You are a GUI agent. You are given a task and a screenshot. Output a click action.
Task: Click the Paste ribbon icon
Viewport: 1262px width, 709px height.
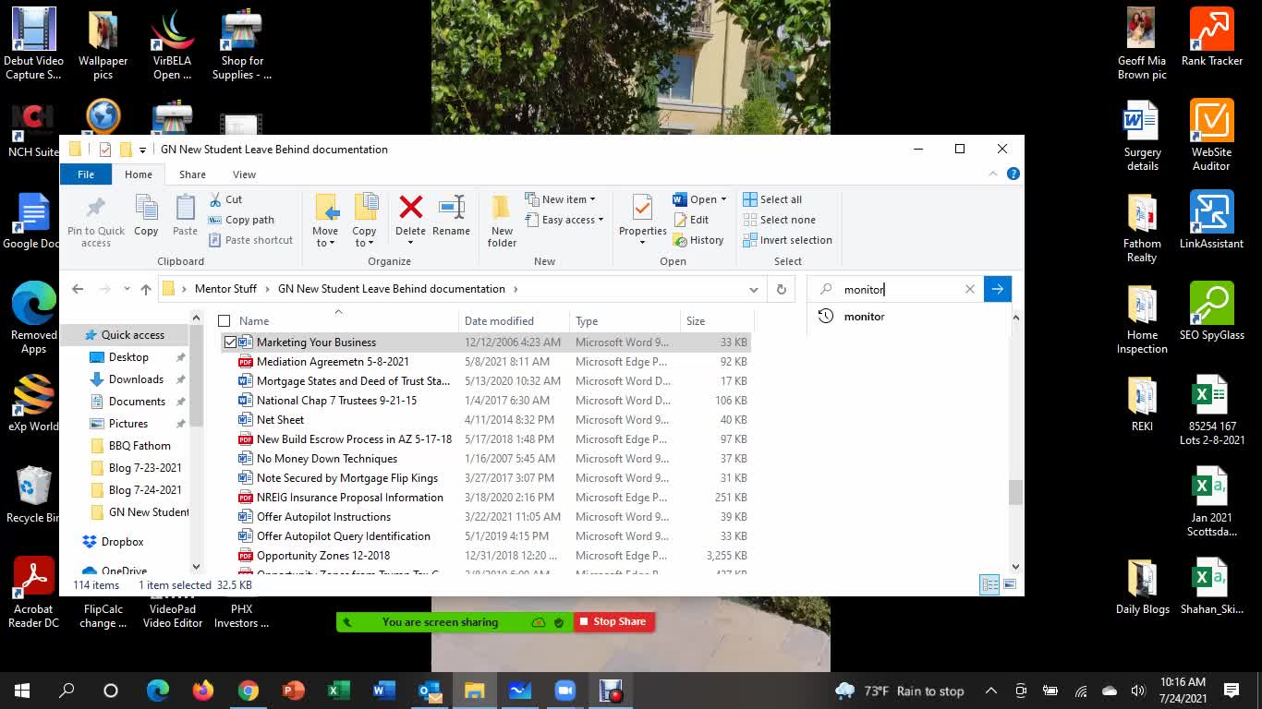185,215
